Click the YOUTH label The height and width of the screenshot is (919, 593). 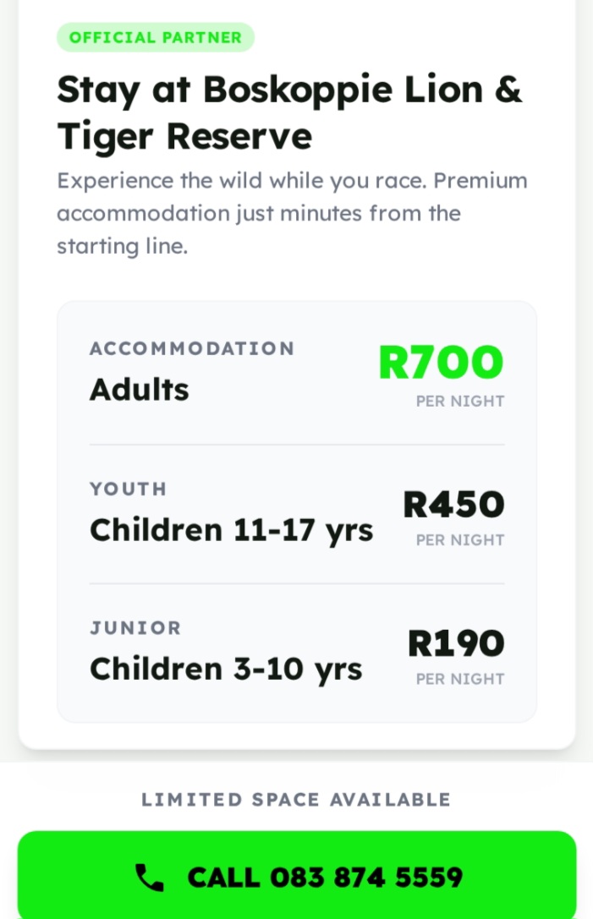pos(129,489)
